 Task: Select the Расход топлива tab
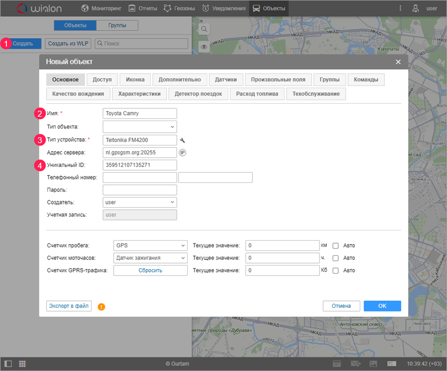click(257, 94)
